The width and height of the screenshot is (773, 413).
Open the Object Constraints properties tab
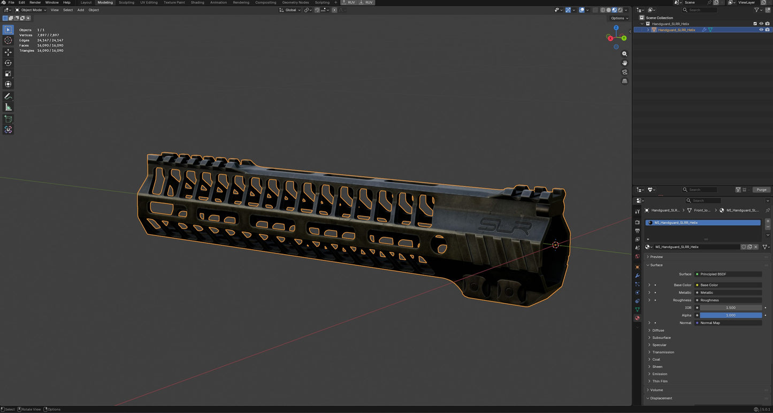click(x=637, y=301)
